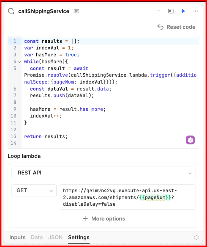Image resolution: width=207 pixels, height=247 pixels.
Task: Click the Reset code button
Action: coord(176,27)
